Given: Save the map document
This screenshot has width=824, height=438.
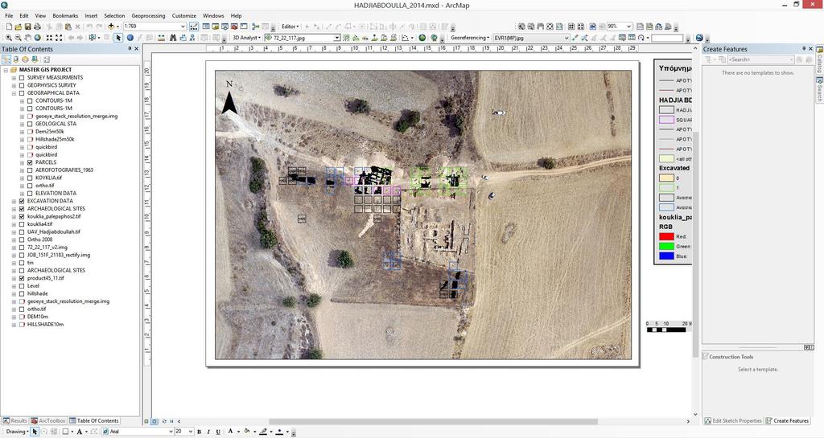Looking at the screenshot, I should pyautogui.click(x=27, y=27).
